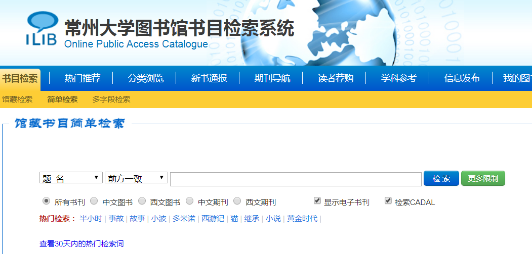Screen dimensions: 532x254
Task: Open the 新书通报 menu item
Action: click(209, 78)
